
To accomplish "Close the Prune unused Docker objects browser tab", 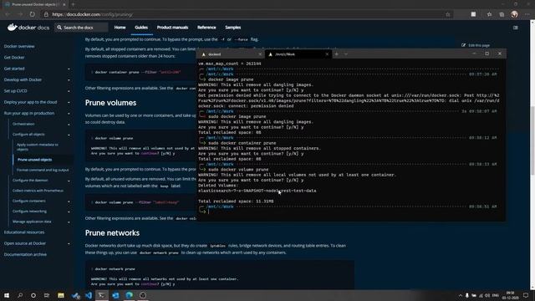I will 64,4.
